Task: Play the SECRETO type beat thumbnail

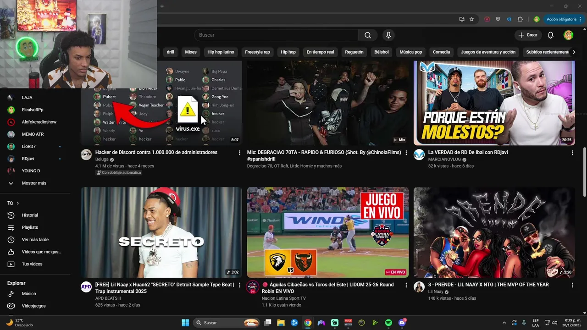Action: click(x=161, y=232)
